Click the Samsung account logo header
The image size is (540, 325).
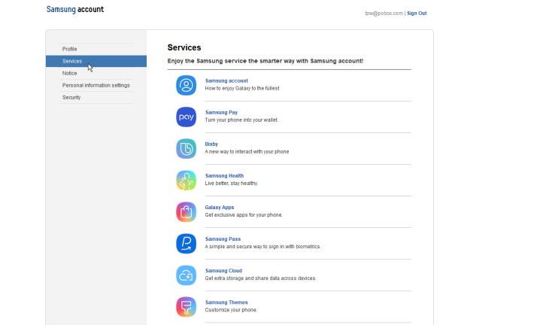pyautogui.click(x=75, y=9)
